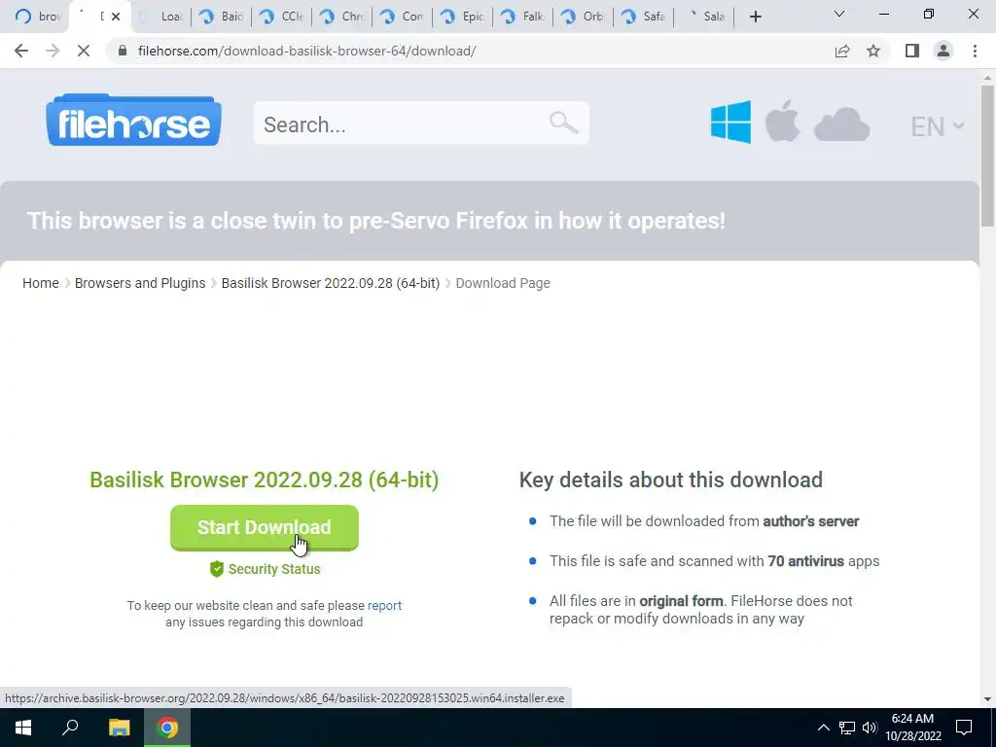This screenshot has width=996, height=747.
Task: Switch to the 'Safa' tab
Action: (x=643, y=17)
